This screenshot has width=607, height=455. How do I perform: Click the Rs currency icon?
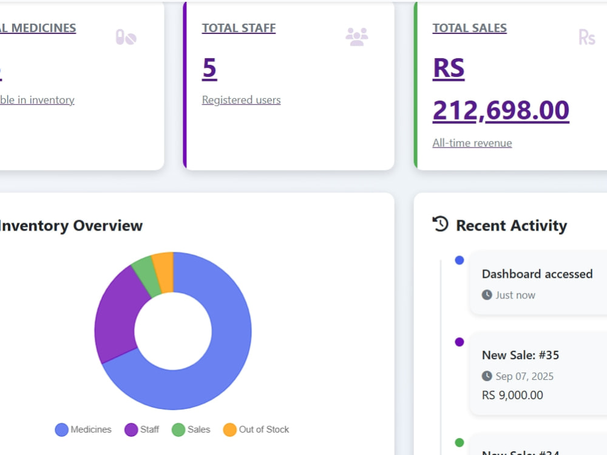pyautogui.click(x=586, y=38)
